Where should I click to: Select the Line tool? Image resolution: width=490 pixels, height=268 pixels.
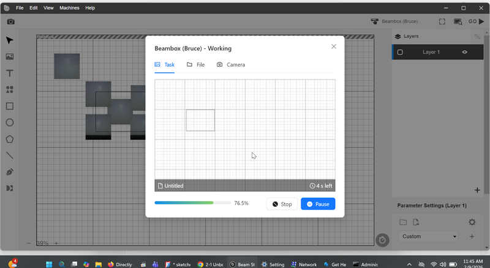[x=10, y=155]
